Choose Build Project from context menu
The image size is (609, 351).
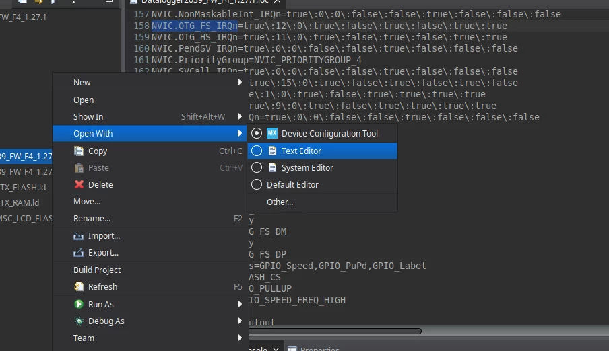[x=97, y=270]
